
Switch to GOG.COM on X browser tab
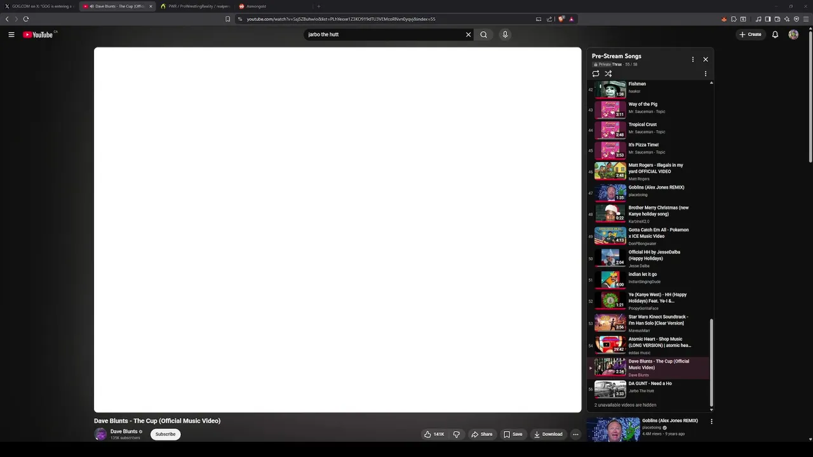(x=39, y=6)
